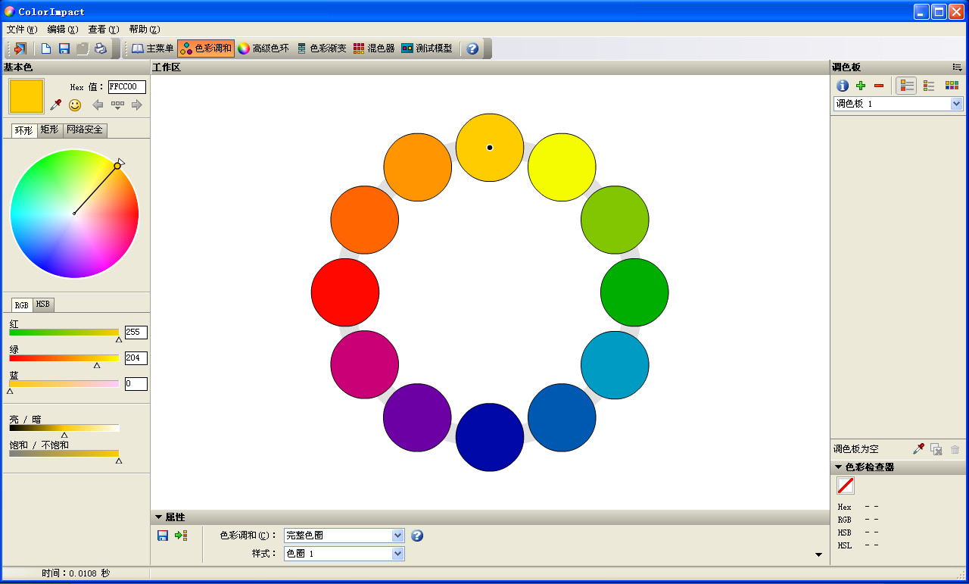Switch to the 矩形 color picker tab
Viewport: 969px width, 584px height.
(50, 130)
